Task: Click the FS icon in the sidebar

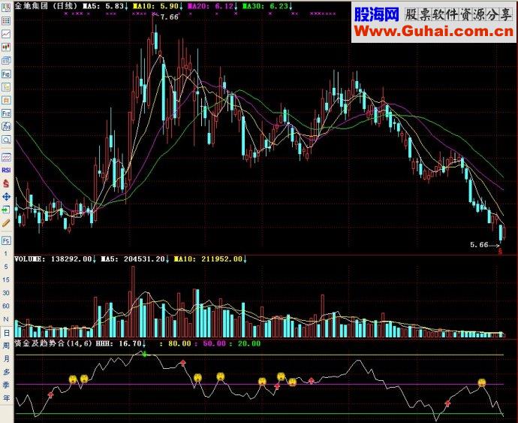Action: click(6, 240)
